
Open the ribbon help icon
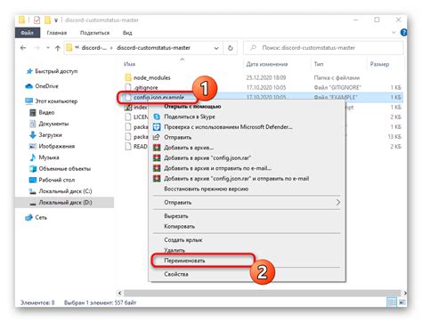[x=403, y=33]
